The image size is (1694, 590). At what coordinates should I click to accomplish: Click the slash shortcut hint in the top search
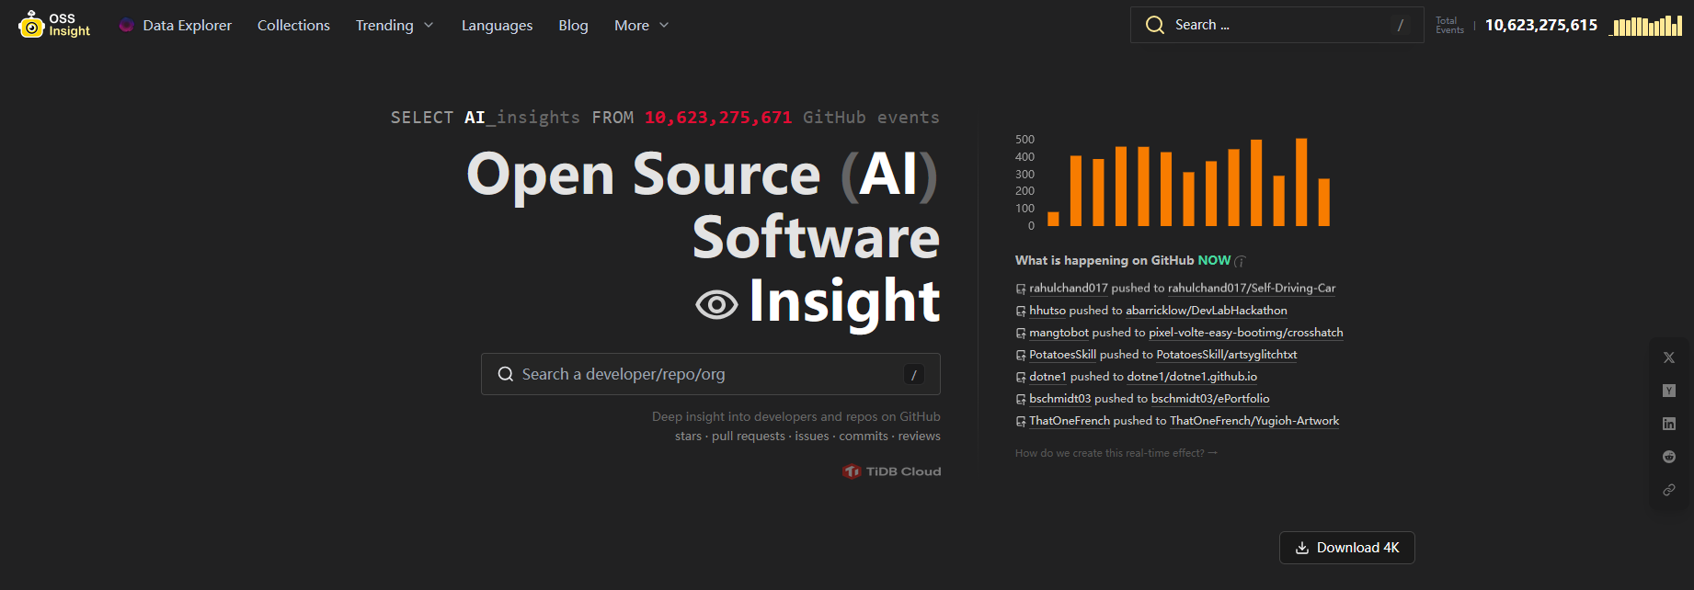1400,25
